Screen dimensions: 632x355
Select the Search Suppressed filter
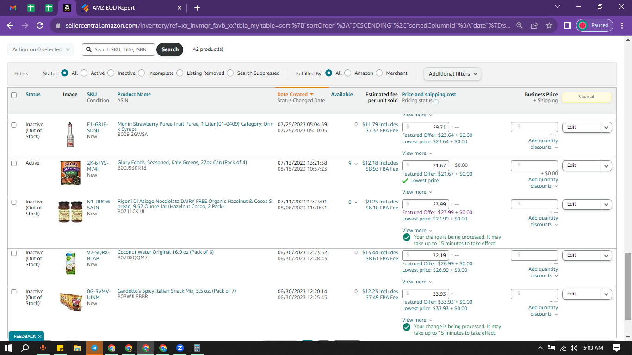pyautogui.click(x=230, y=73)
